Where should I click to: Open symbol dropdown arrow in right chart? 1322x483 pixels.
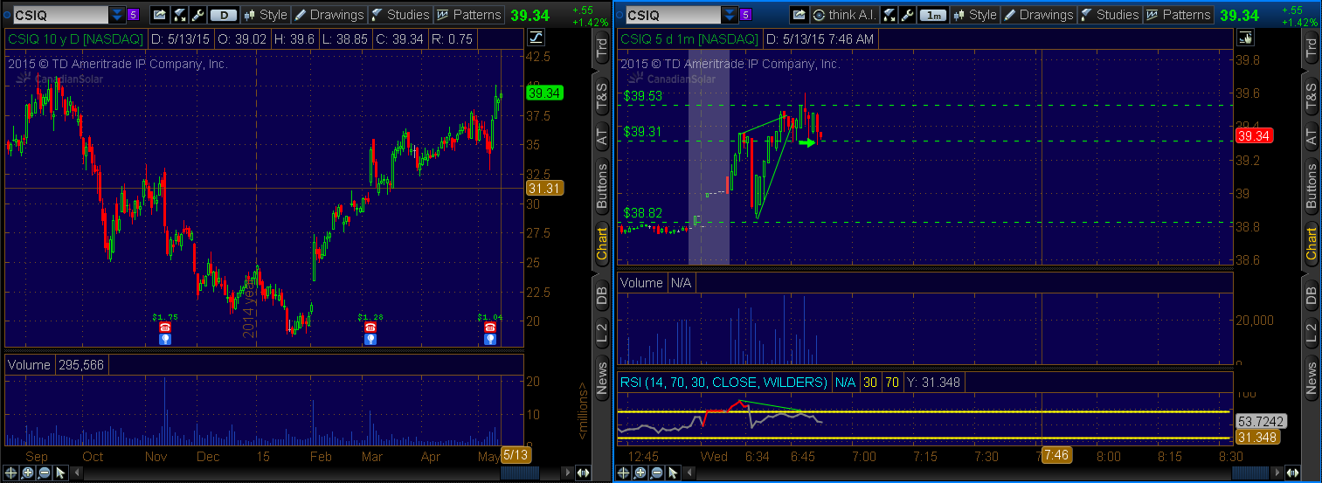730,15
